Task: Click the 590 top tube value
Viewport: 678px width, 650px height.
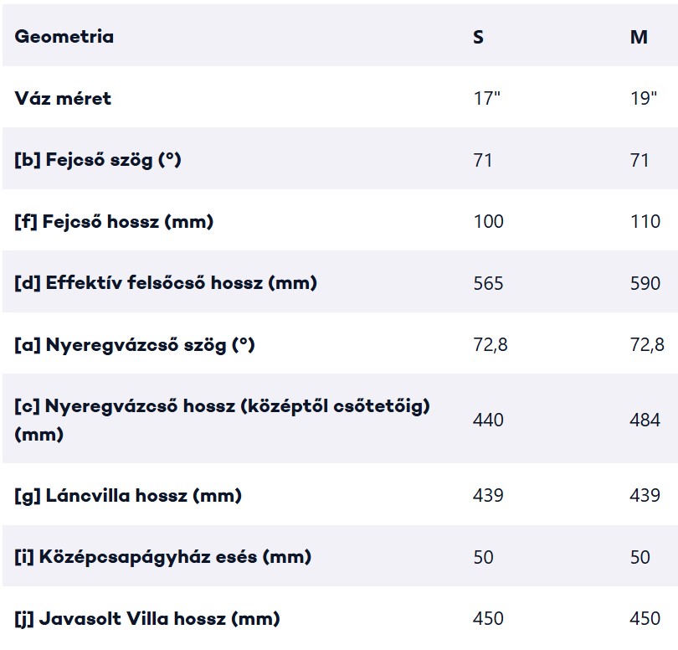Action: pyautogui.click(x=645, y=283)
